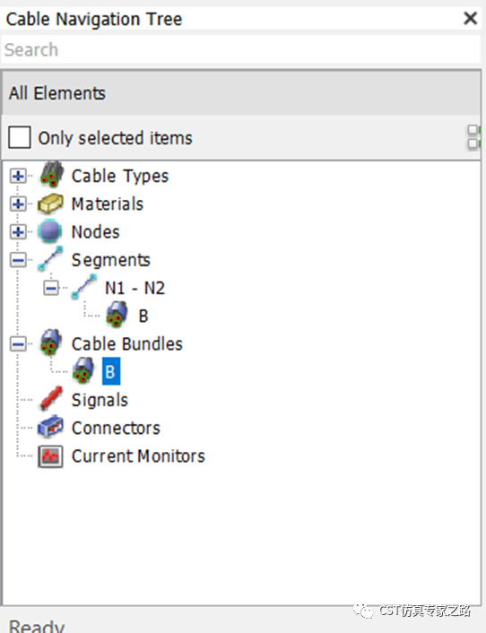Click the Connectors icon
This screenshot has width=486, height=633.
pos(50,427)
